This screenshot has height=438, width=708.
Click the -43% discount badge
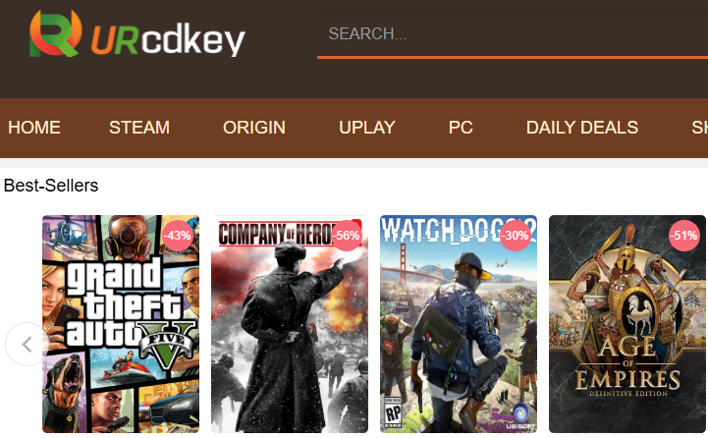[x=177, y=236]
